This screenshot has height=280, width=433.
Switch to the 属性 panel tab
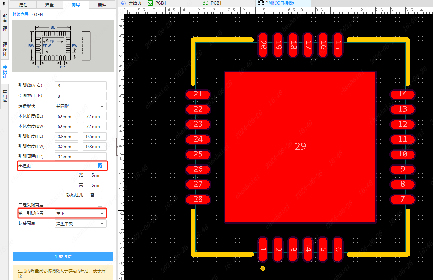[x=23, y=5]
